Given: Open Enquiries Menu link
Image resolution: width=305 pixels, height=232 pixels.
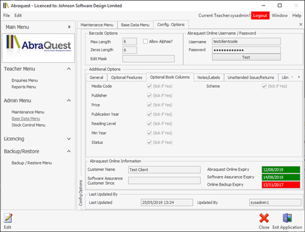Looking at the screenshot, I should point(24,80).
